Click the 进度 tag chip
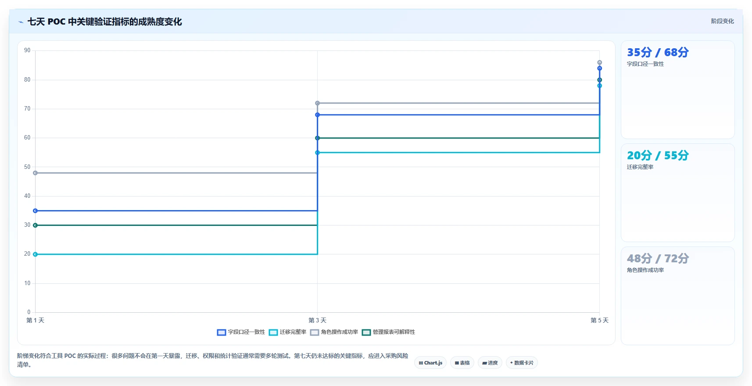Image resolution: width=752 pixels, height=386 pixels. [490, 363]
